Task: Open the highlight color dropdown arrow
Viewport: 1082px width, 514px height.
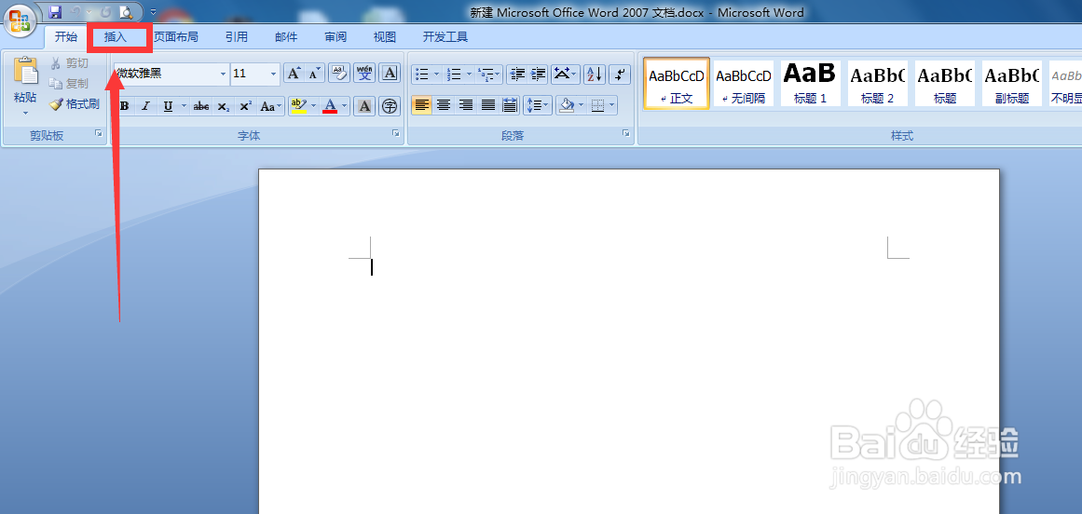Action: click(314, 106)
